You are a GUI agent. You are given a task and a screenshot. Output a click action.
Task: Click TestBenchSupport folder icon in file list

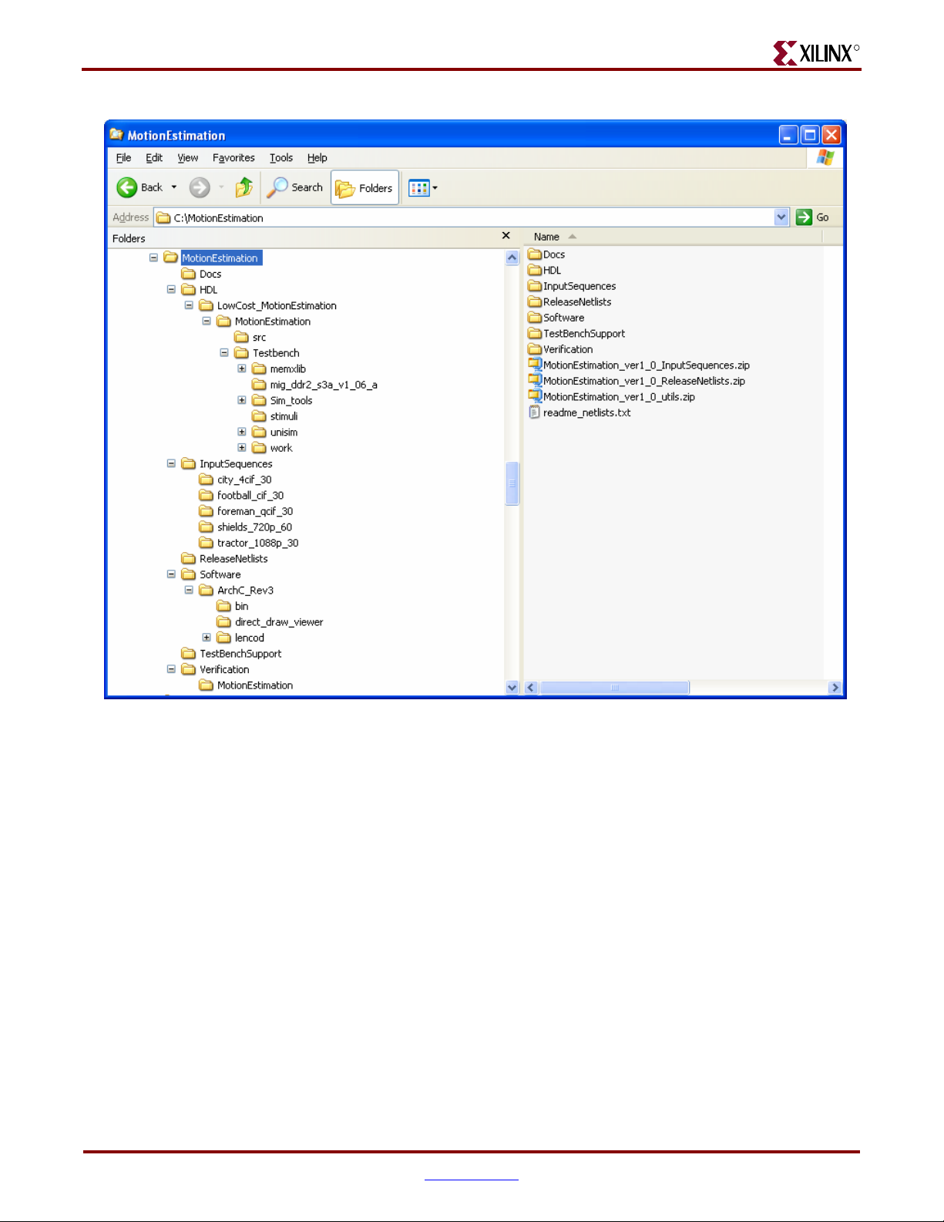pos(535,333)
